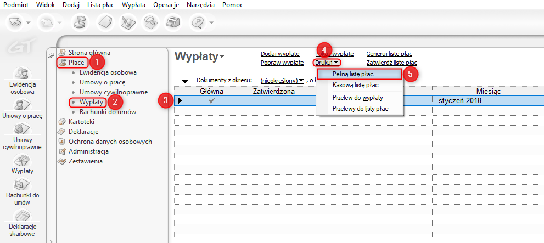The width and height of the screenshot is (544, 243).
Task: Open the Wypłata menu
Action: pyautogui.click(x=134, y=5)
